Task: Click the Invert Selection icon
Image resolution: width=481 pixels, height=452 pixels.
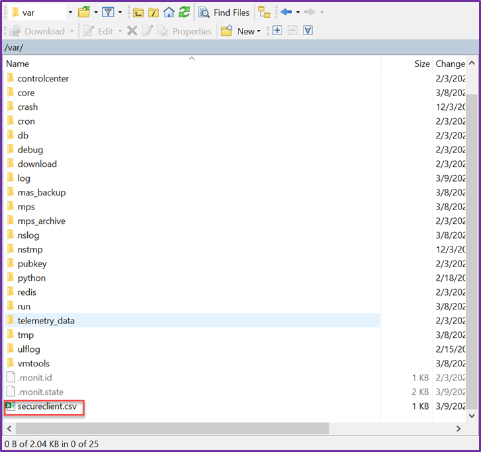Action: (307, 30)
